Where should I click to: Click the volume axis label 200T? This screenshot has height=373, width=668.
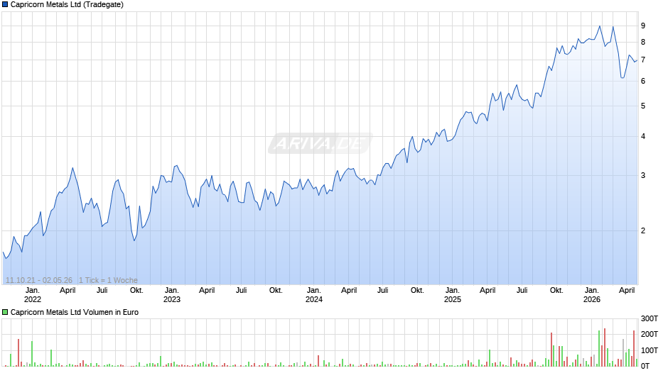[x=650, y=334]
